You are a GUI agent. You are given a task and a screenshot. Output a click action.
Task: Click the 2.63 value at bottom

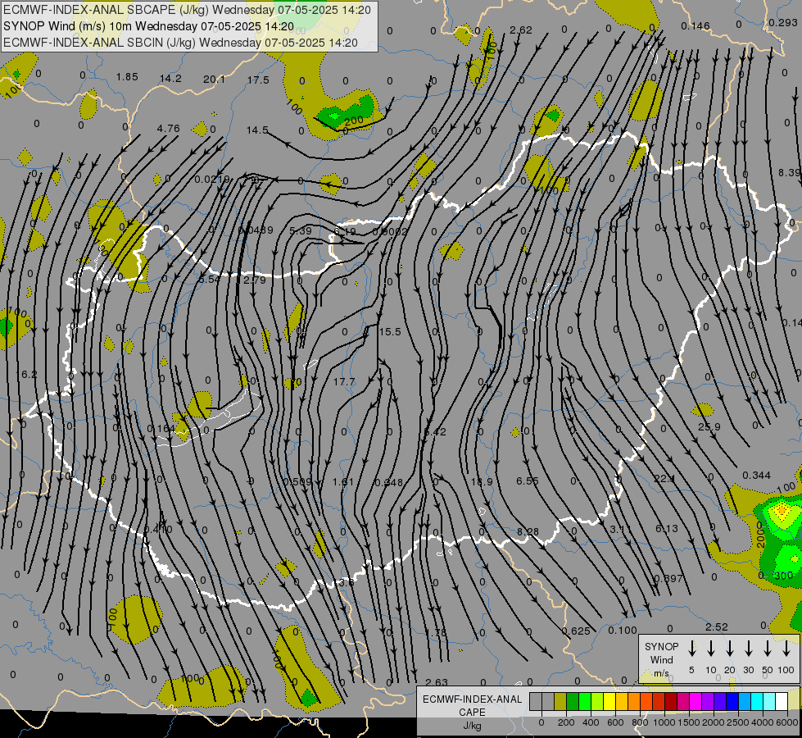(437, 682)
